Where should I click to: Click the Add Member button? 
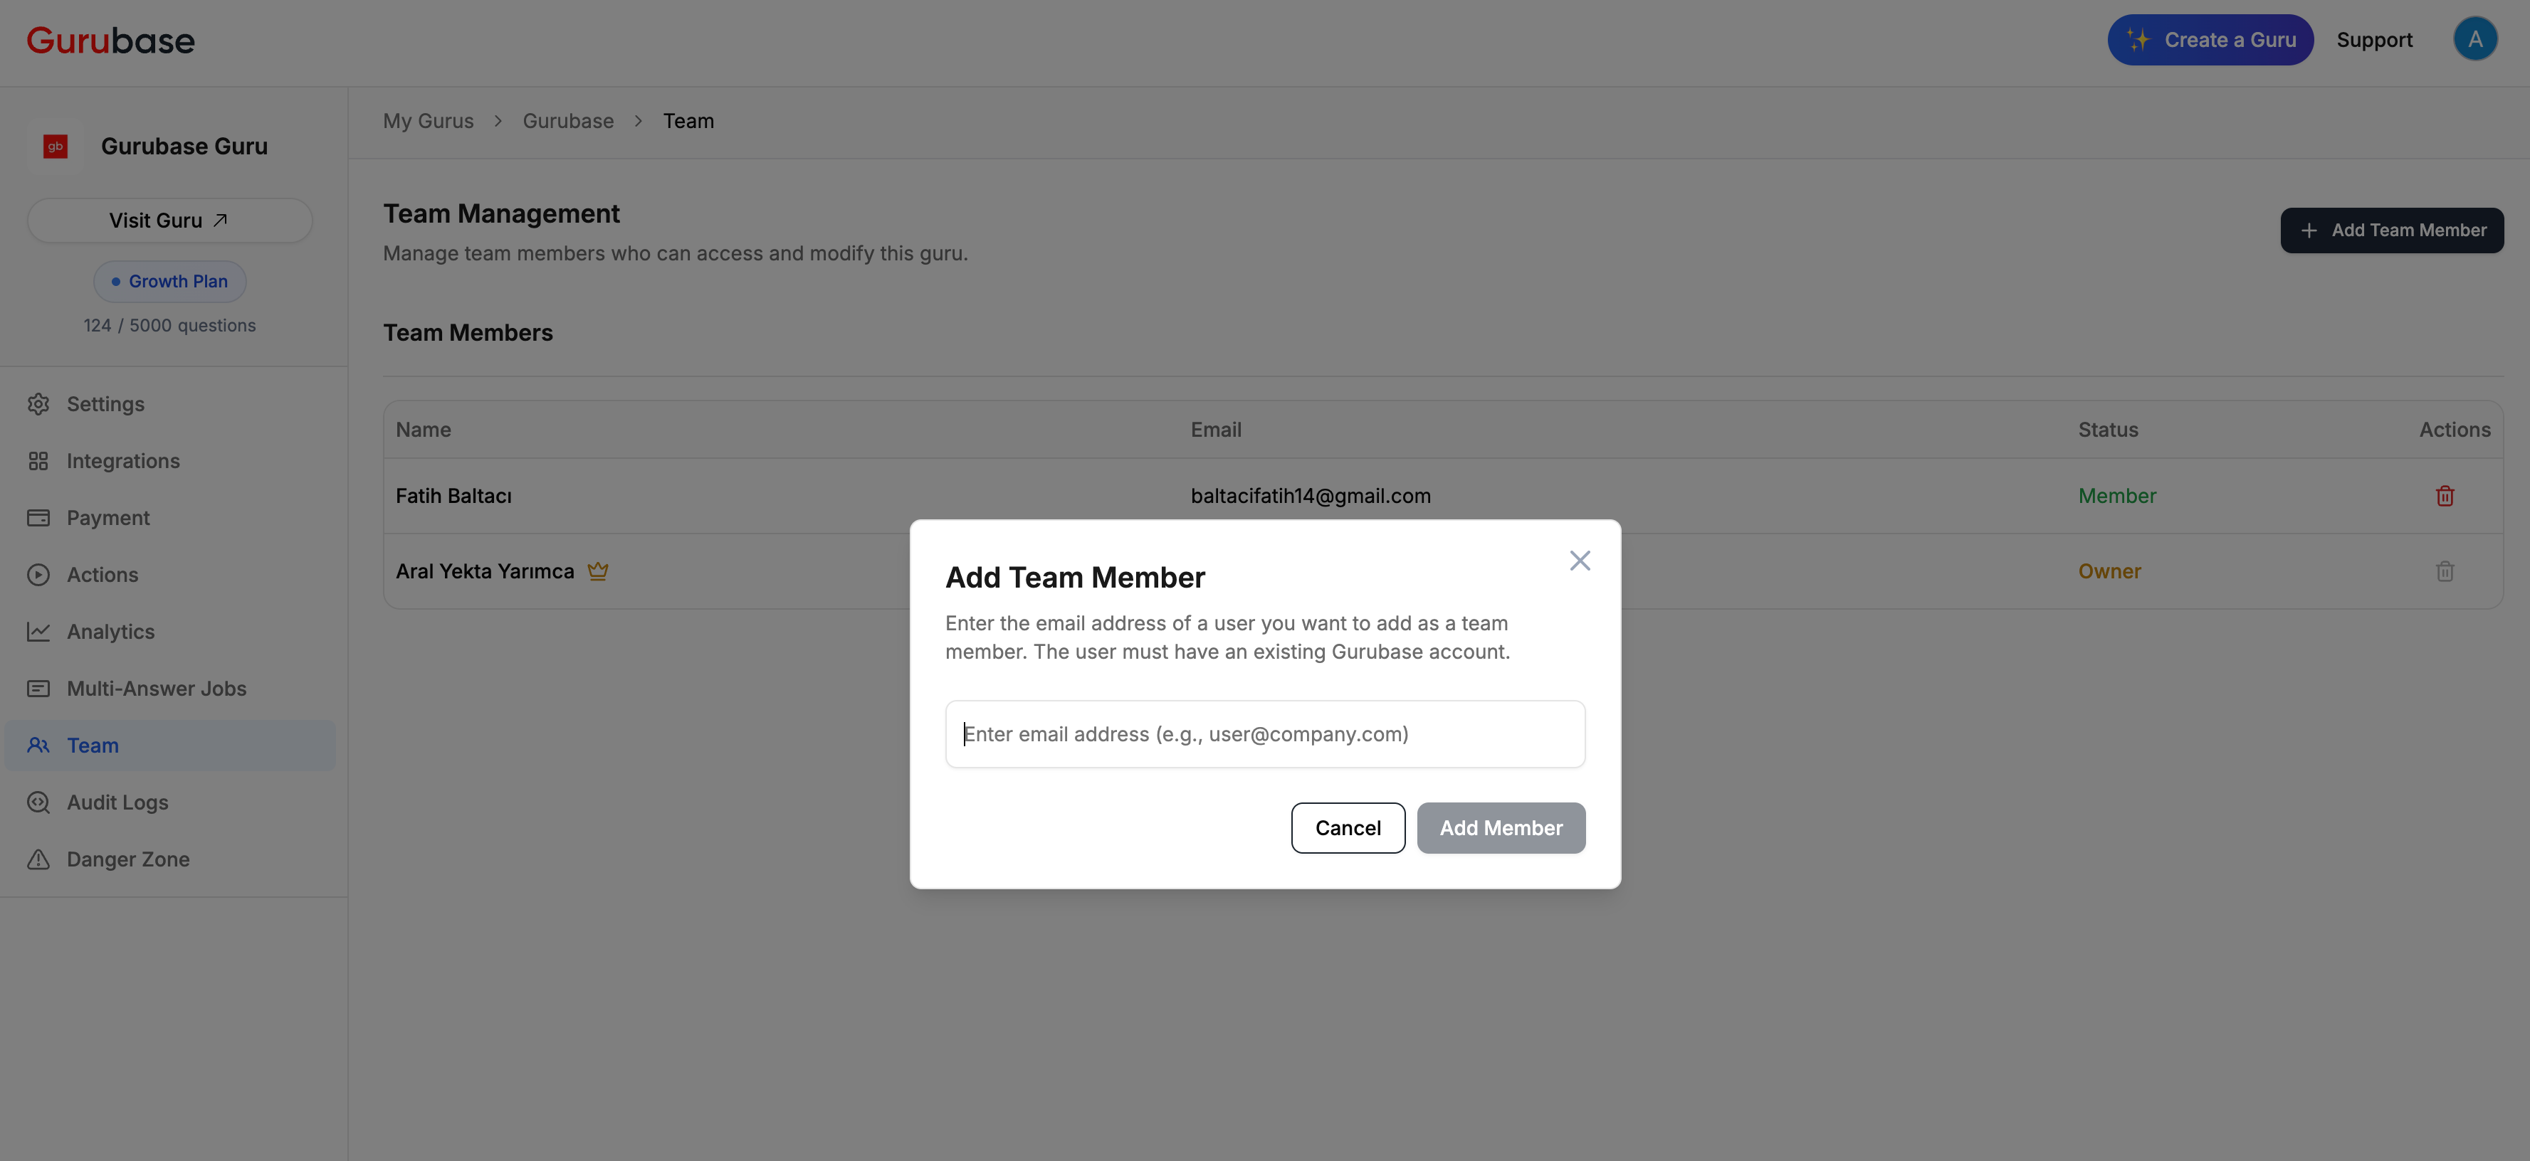(1501, 827)
